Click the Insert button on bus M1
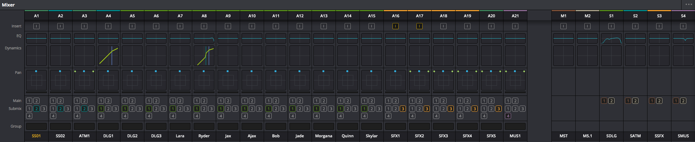695x142 pixels. [x=563, y=26]
